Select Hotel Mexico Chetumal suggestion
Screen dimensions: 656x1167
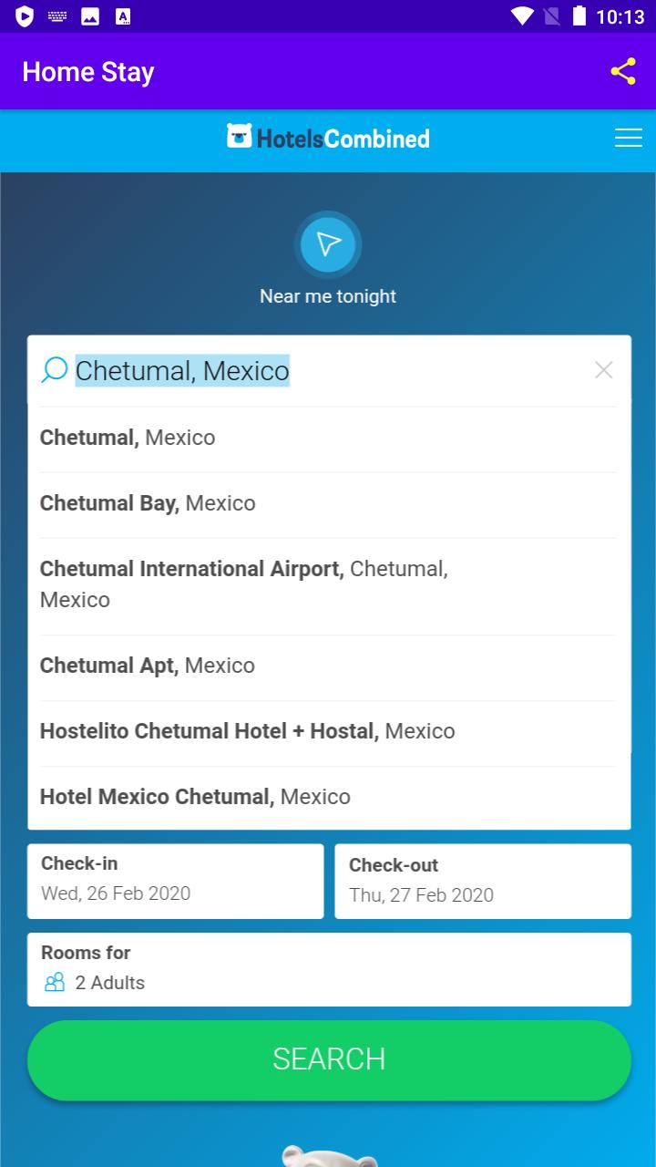pyautogui.click(x=329, y=798)
